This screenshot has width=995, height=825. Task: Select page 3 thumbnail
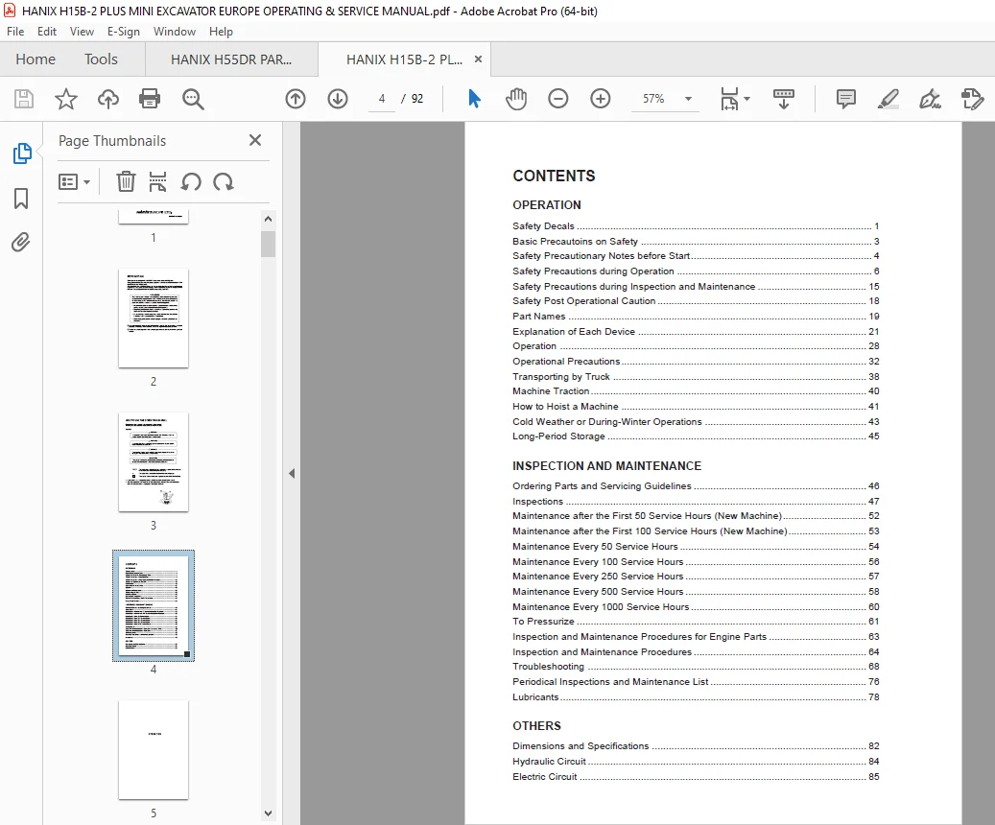click(153, 462)
